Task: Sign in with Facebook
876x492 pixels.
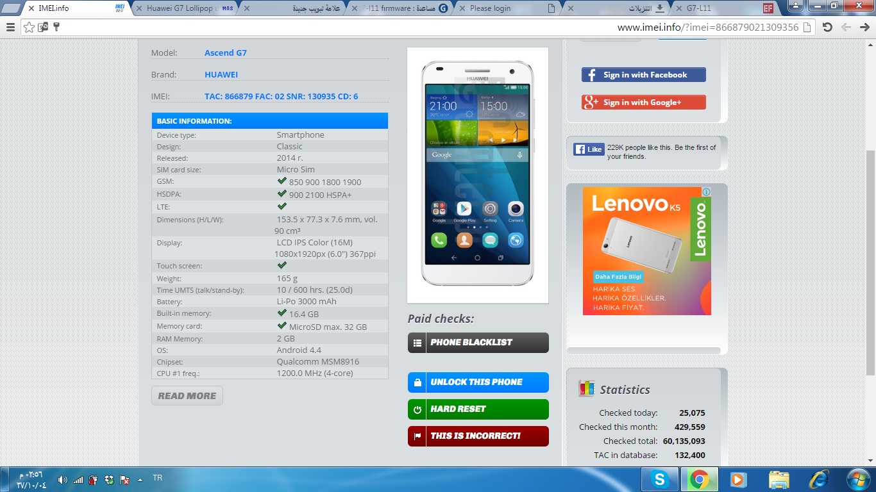Action: pos(644,75)
